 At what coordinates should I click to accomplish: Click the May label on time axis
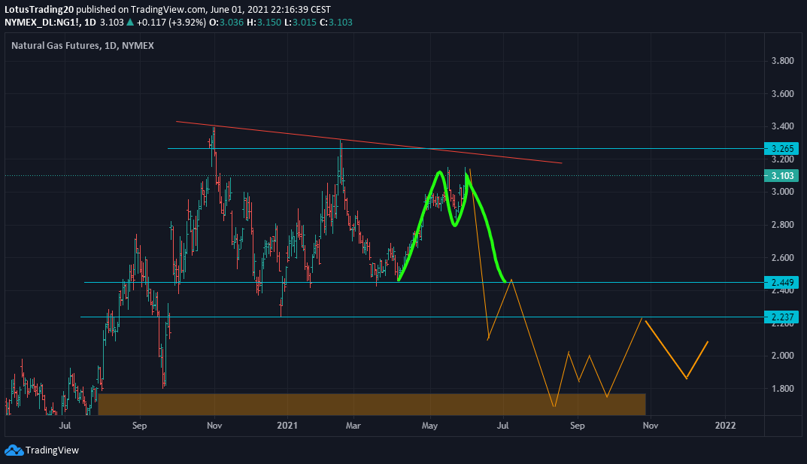[429, 426]
